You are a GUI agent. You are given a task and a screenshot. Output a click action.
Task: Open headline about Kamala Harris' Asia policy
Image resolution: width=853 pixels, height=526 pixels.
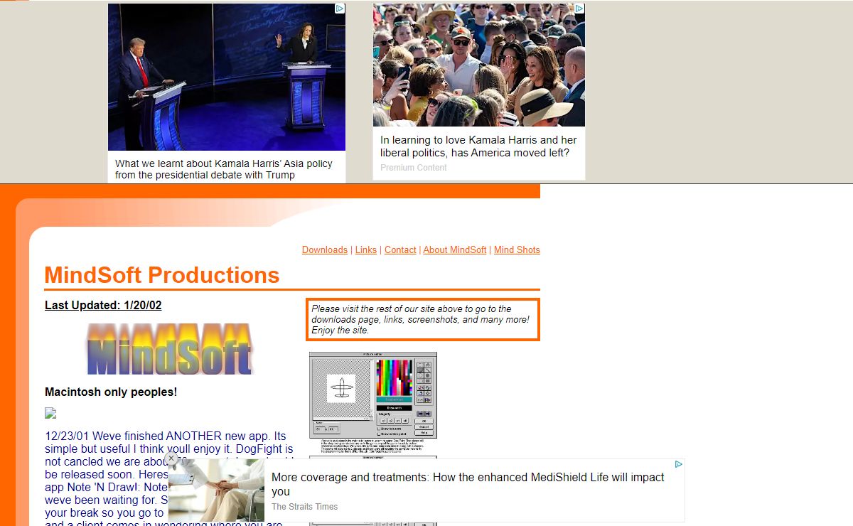click(x=224, y=169)
